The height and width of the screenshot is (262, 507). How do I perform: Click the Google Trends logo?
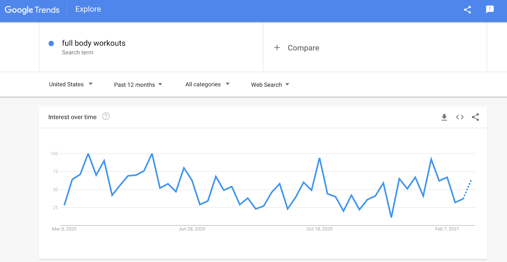pyautogui.click(x=32, y=10)
